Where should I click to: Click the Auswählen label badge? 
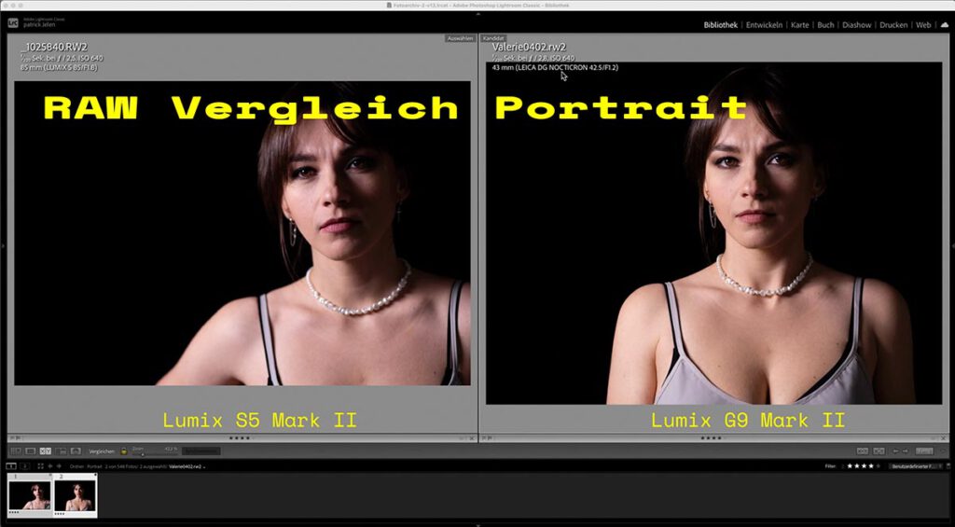click(460, 38)
